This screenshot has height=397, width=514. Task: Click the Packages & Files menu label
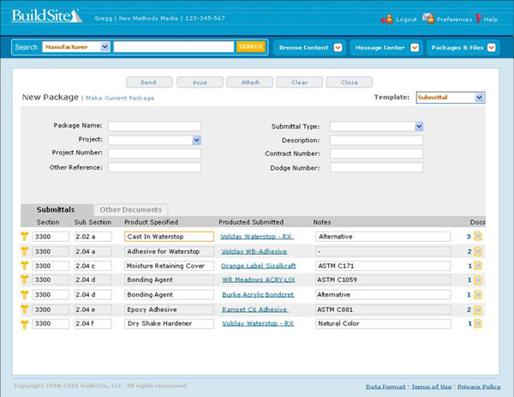click(x=457, y=47)
